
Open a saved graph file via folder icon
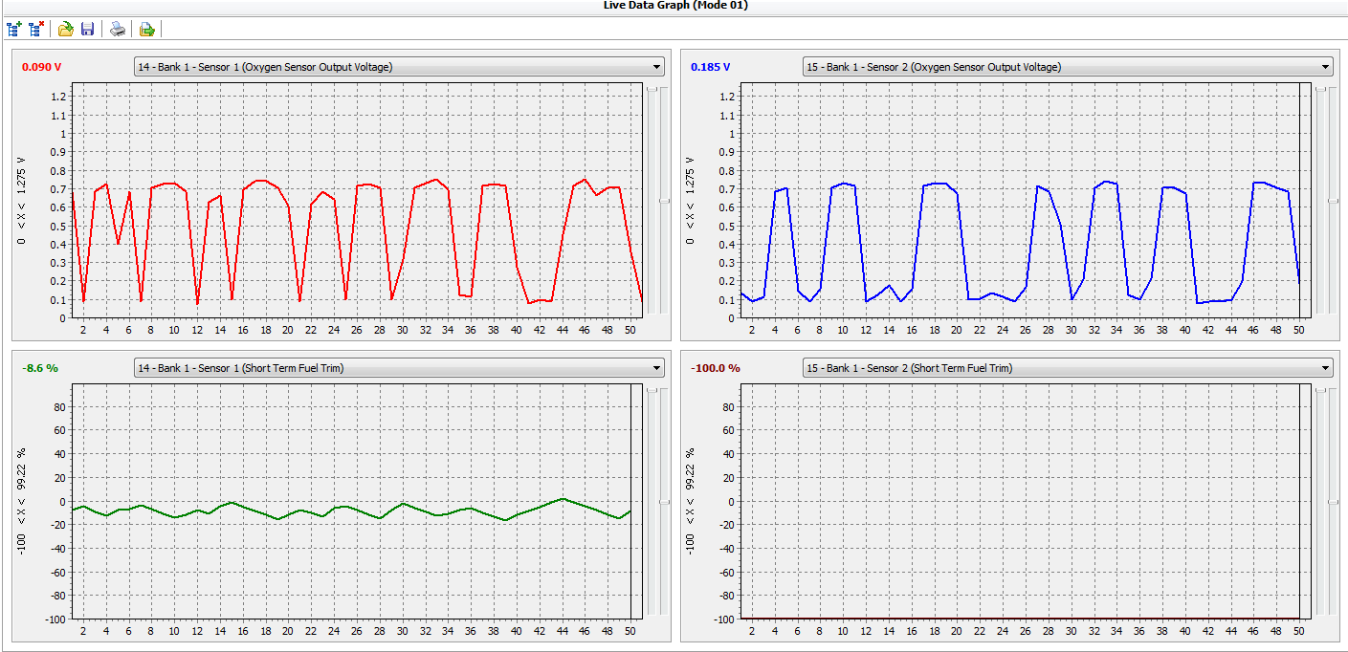(x=65, y=30)
